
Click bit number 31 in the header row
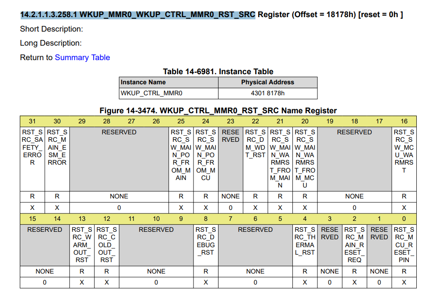tap(33, 121)
